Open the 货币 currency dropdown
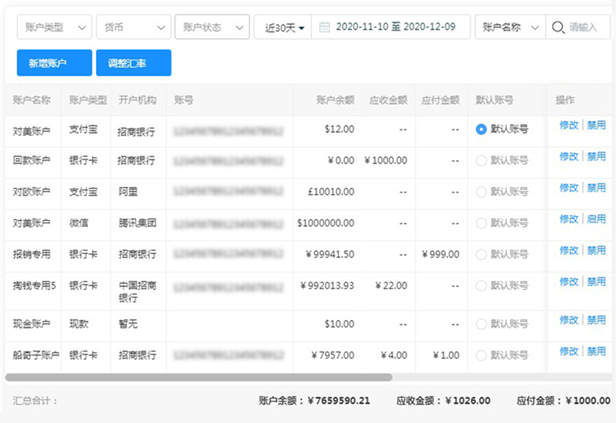616x423 pixels. tap(134, 27)
